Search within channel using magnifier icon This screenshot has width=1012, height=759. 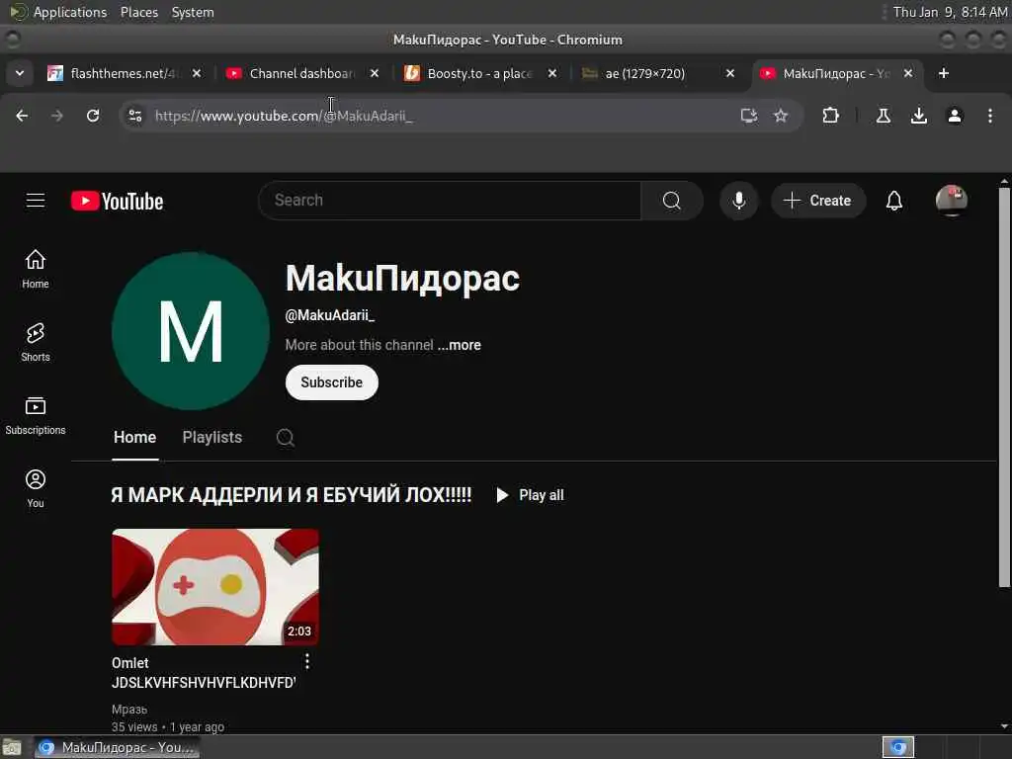[286, 438]
